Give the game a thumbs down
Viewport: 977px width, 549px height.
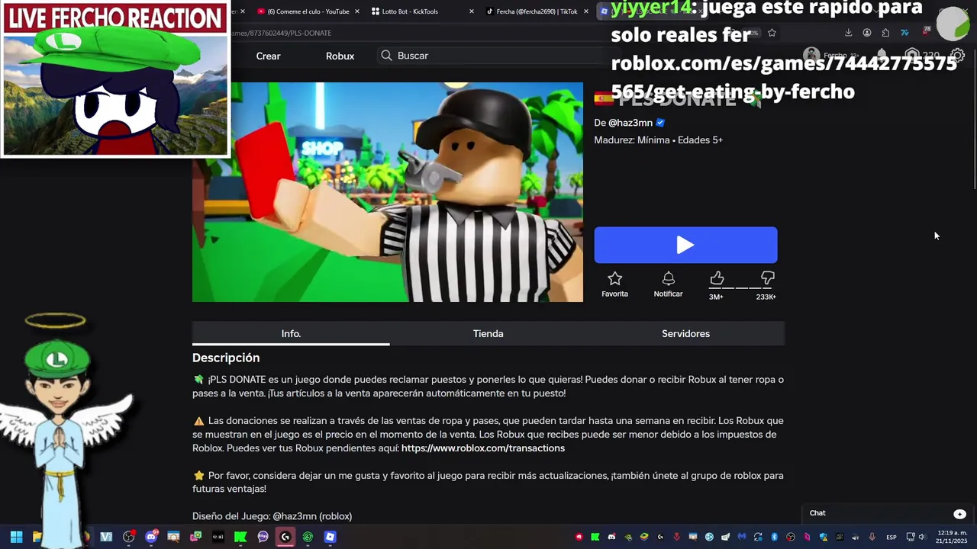click(x=767, y=278)
